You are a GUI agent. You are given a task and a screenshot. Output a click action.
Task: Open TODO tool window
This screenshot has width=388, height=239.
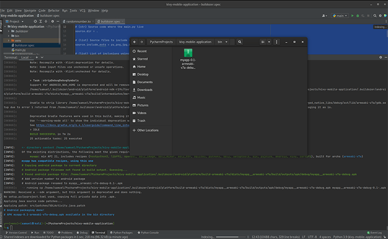(48, 233)
